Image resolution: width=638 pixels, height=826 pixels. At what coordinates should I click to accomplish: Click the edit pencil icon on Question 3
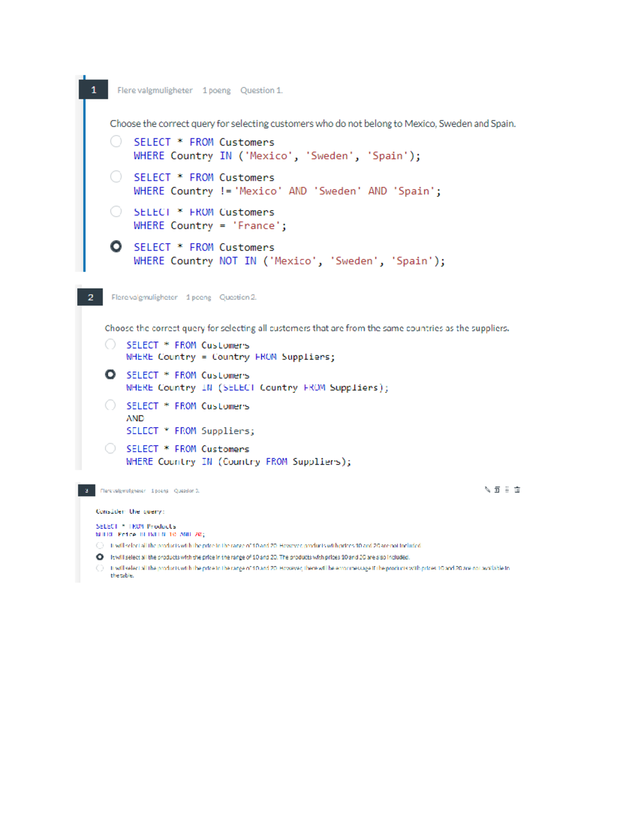487,489
